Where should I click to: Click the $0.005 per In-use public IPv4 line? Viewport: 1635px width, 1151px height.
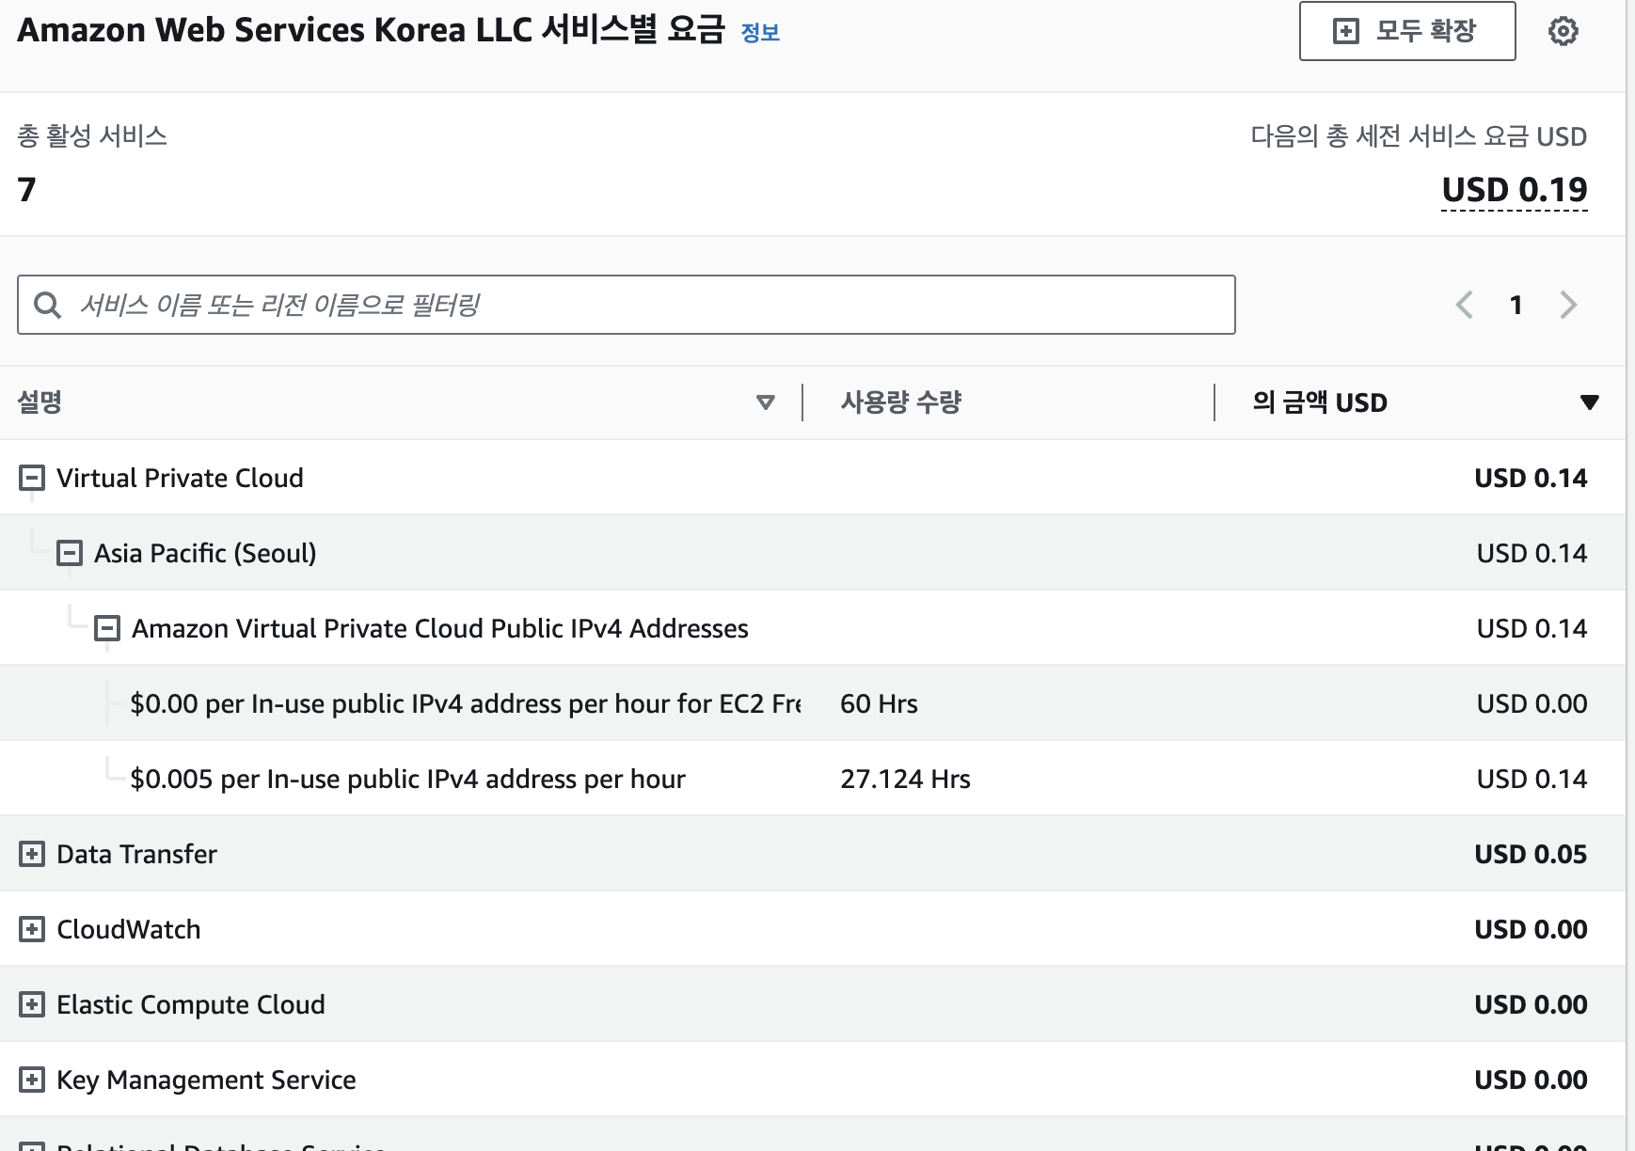coord(407,779)
